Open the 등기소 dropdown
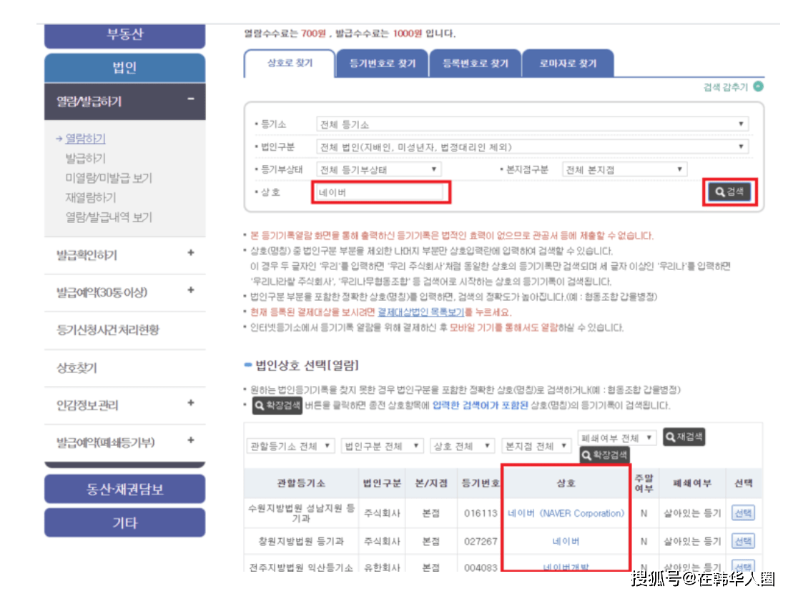Viewport: 793px width, 596px height. (x=532, y=124)
